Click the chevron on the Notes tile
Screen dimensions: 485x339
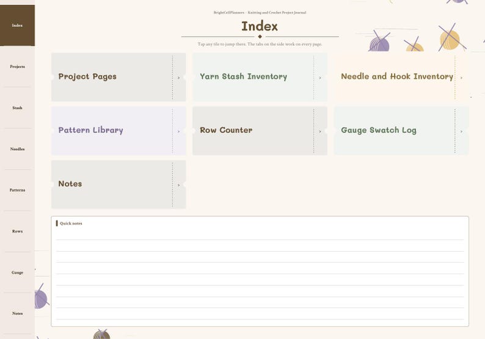[x=179, y=185]
